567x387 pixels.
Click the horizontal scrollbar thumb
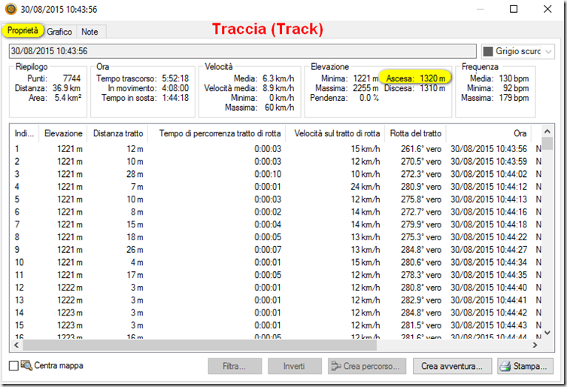point(199,346)
